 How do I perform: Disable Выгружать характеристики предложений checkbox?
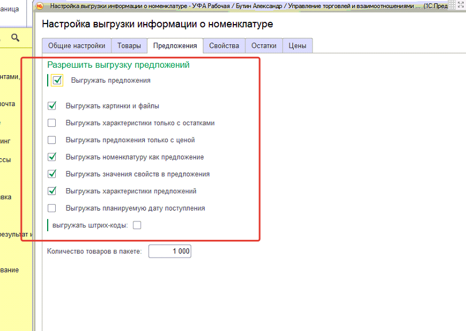(x=52, y=191)
